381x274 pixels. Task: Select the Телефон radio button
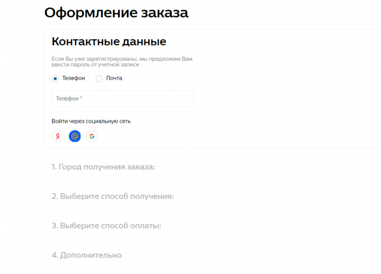[55, 78]
